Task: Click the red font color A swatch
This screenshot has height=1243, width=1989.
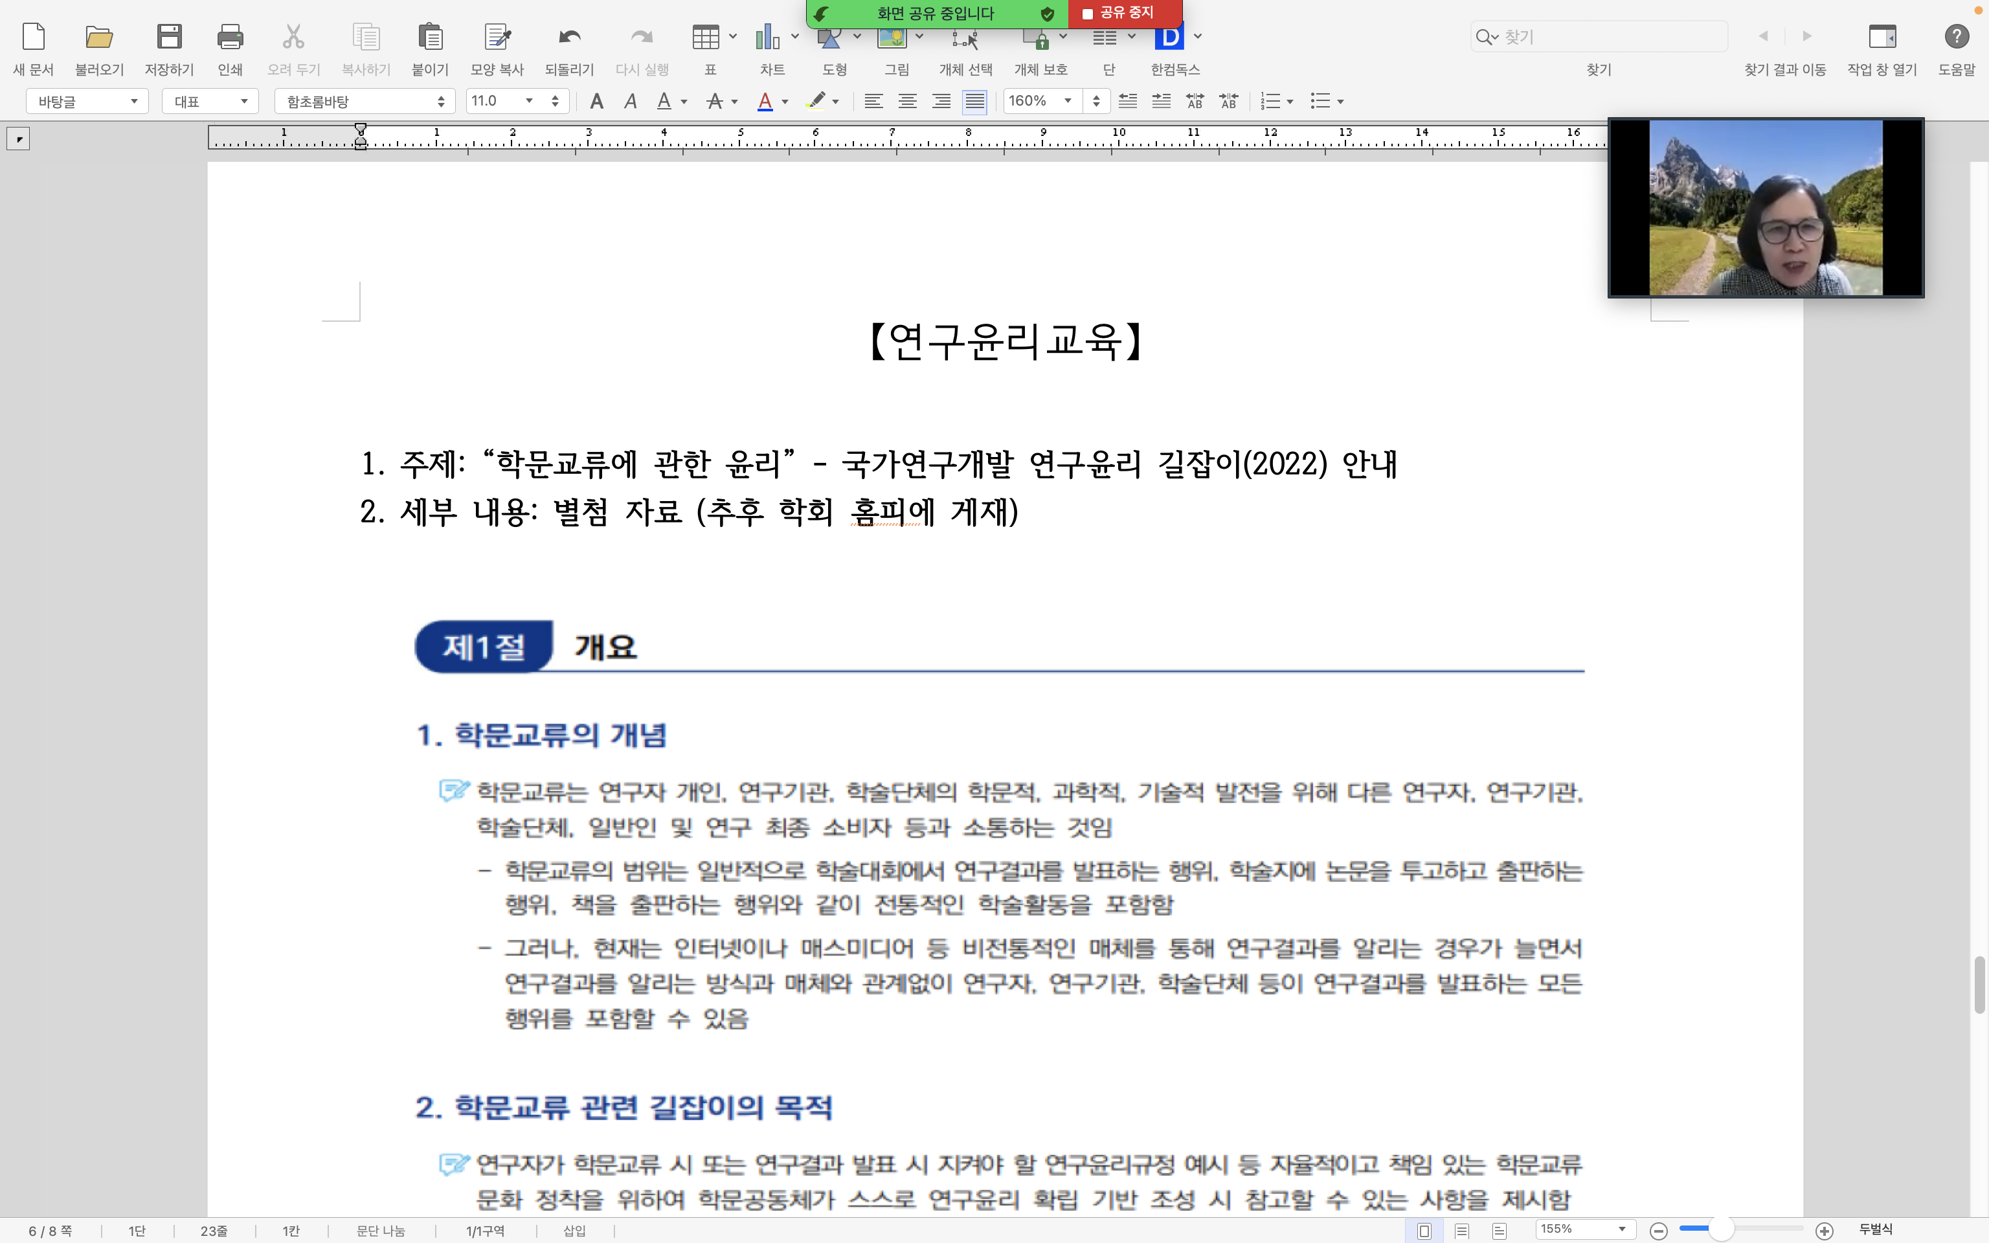Action: 765,101
